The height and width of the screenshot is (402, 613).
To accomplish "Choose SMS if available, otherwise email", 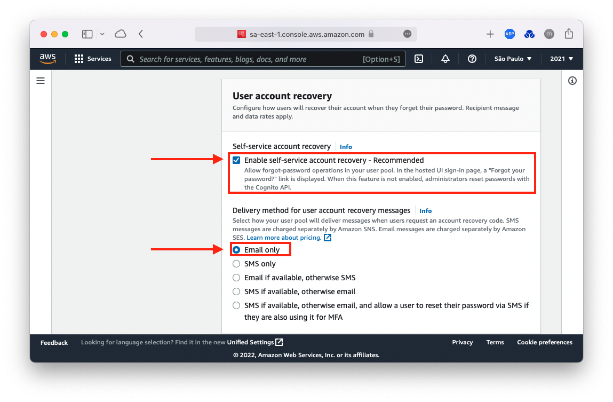I will point(236,291).
